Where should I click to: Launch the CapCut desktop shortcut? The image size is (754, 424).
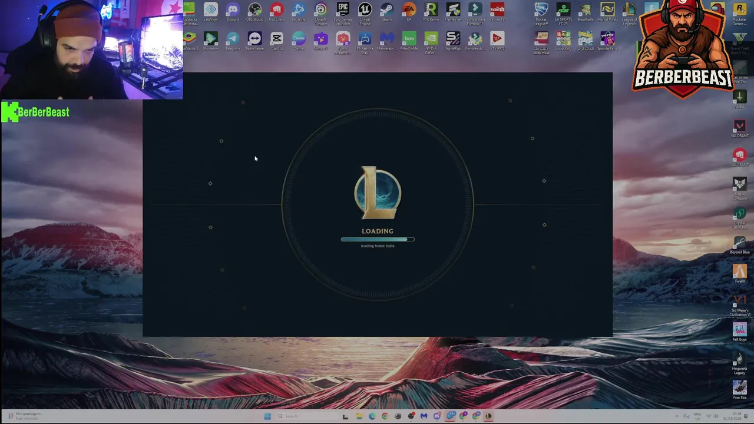[x=276, y=41]
